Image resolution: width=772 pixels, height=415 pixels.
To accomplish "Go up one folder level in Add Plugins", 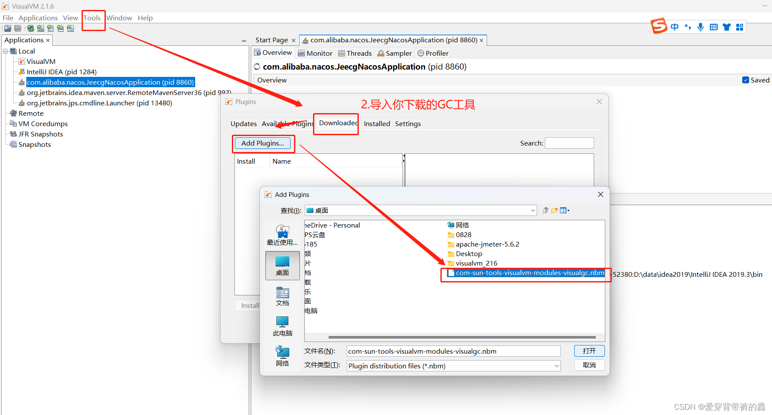I will [x=545, y=210].
